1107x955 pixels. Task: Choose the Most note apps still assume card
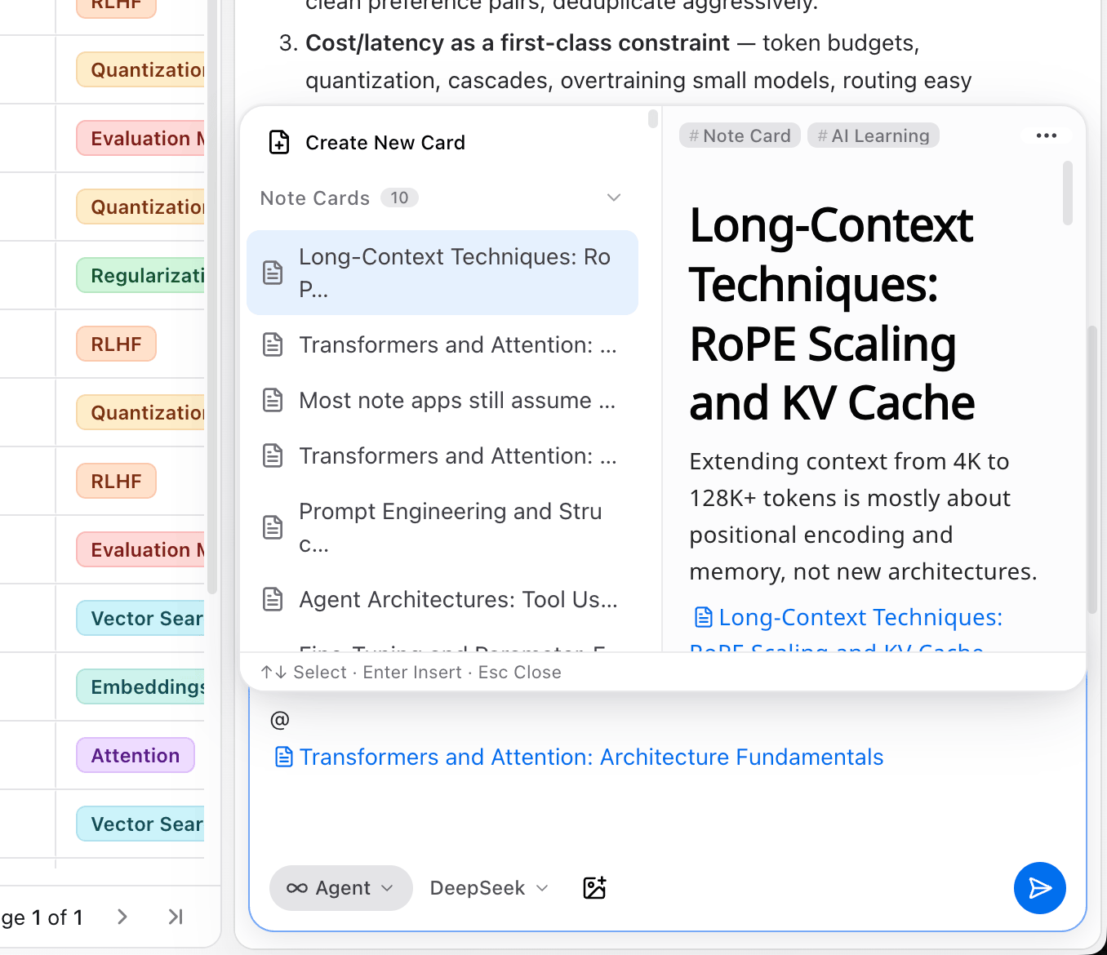point(442,400)
